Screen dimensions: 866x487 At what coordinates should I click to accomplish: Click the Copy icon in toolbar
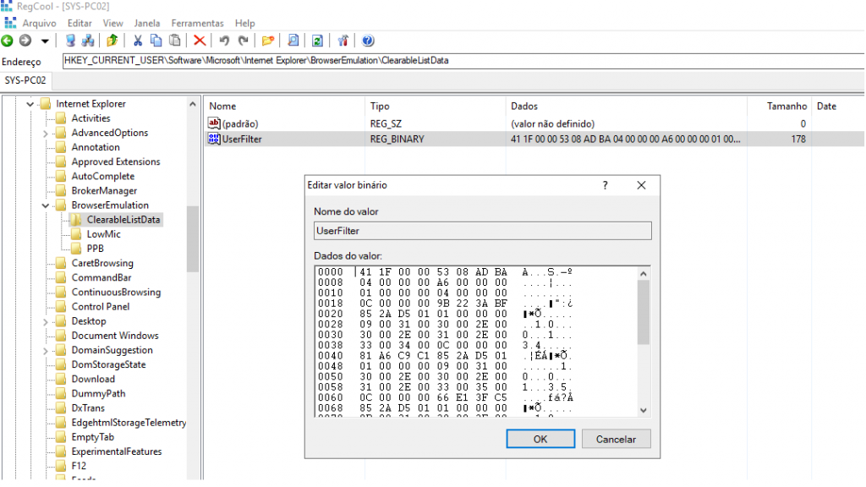[x=156, y=41]
